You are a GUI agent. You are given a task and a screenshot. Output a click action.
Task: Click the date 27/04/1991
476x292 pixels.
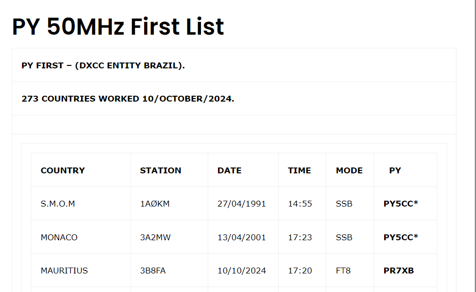pyautogui.click(x=241, y=204)
